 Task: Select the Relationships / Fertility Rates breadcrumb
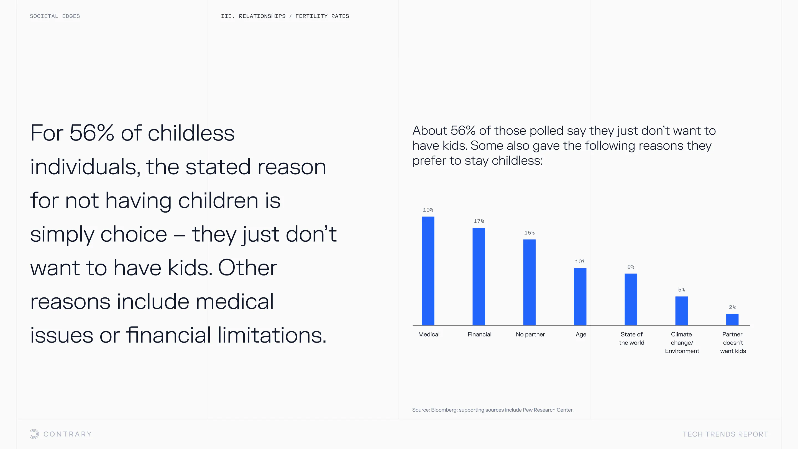click(285, 16)
